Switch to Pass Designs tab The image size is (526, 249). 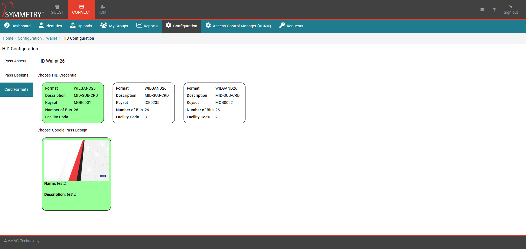click(x=16, y=75)
